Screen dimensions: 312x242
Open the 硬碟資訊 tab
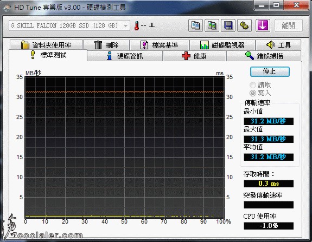125,56
